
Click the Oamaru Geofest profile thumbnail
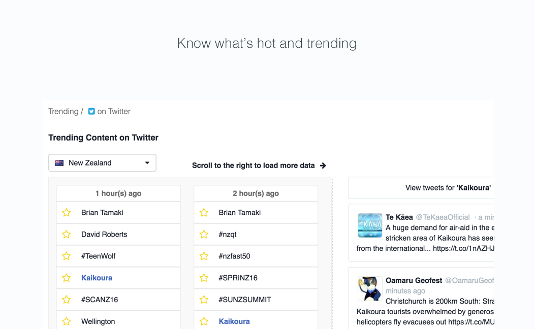(370, 288)
